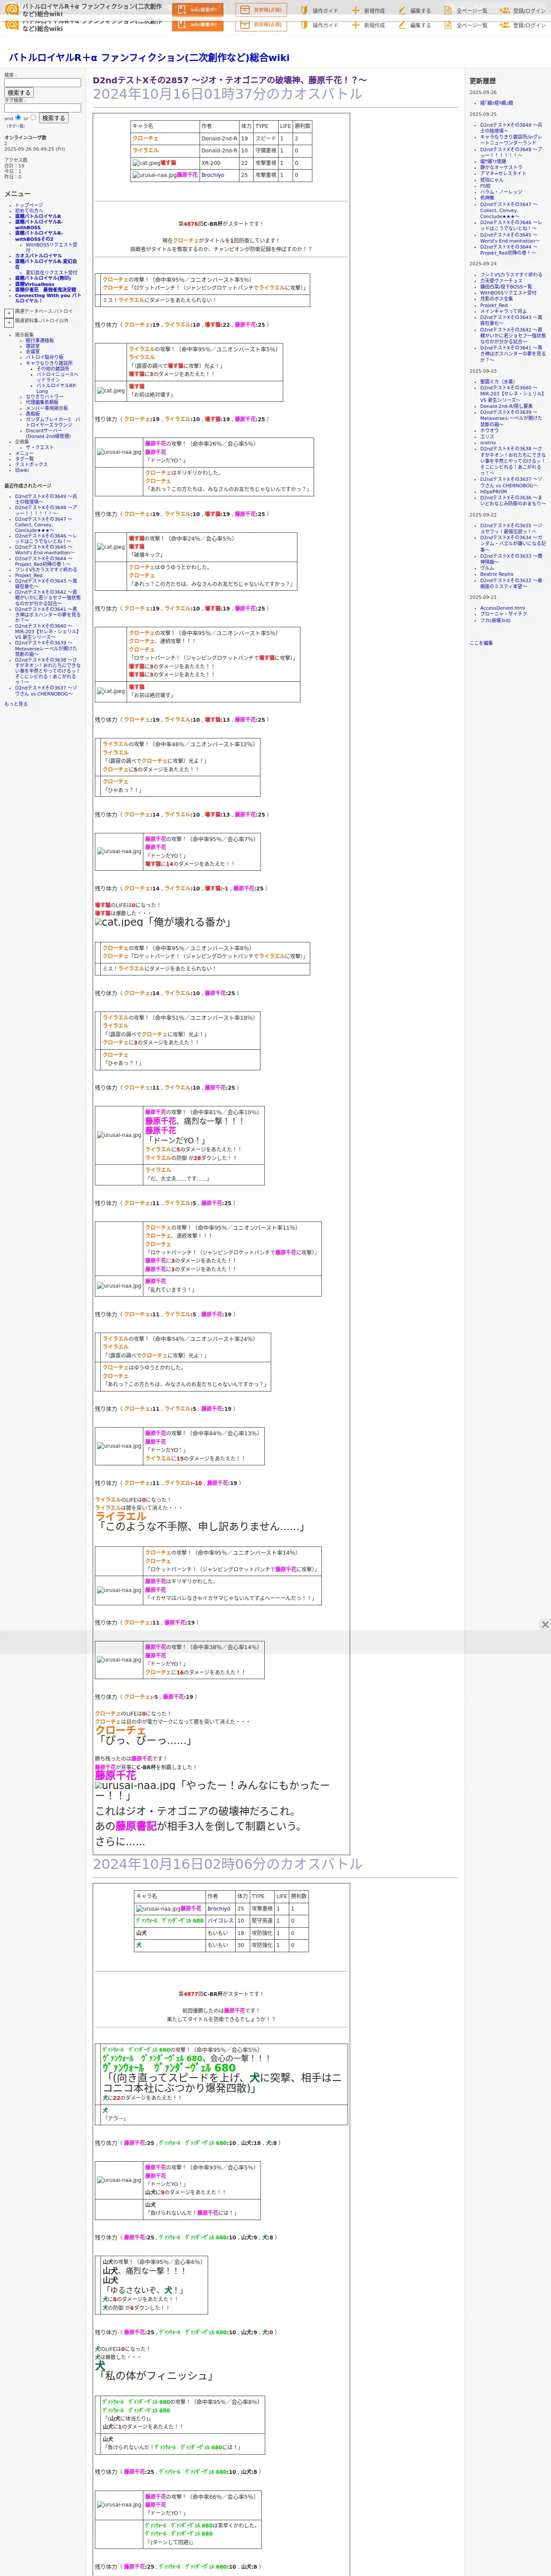Open 変幻自在リクエスト受付 link
This screenshot has height=2576, width=551.
(51, 273)
